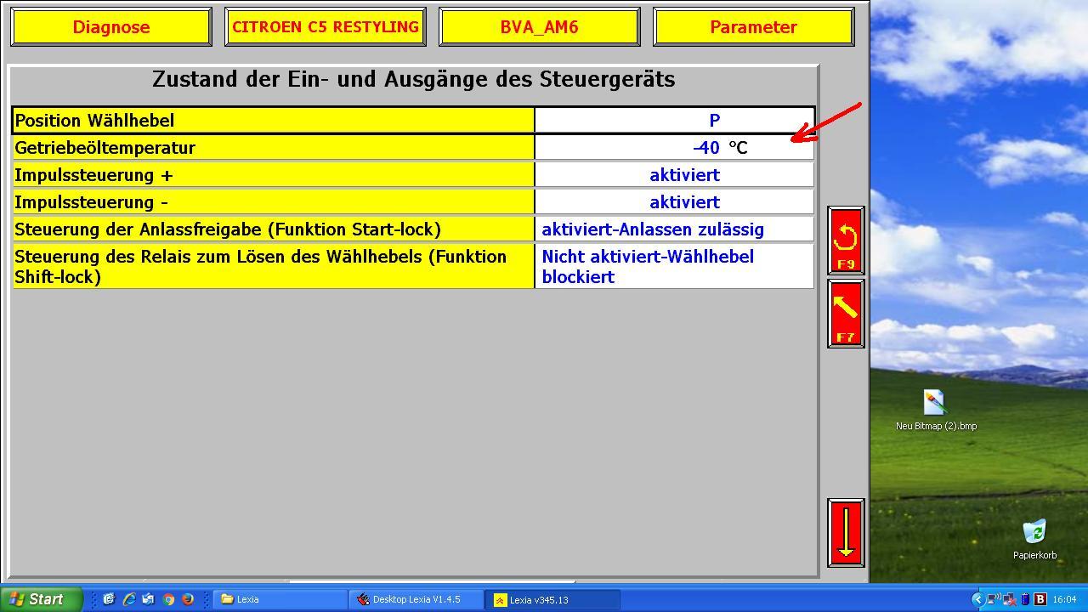Click the first quick launch icon after Start
Viewport: 1088px width, 612px height.
[109, 599]
